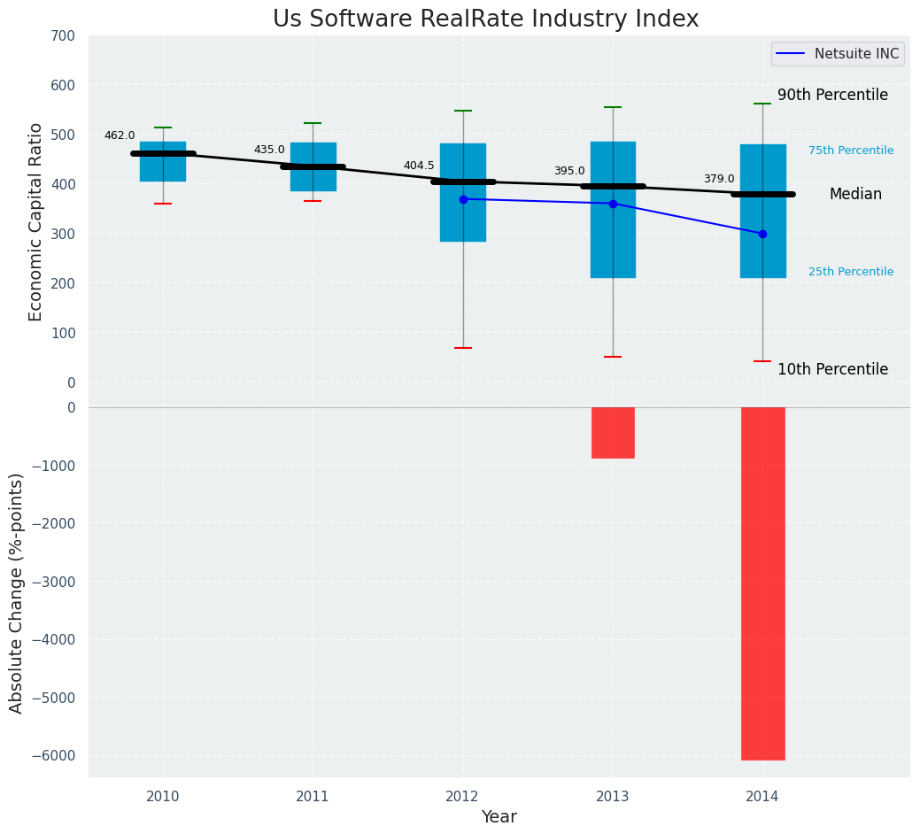The height and width of the screenshot is (834, 920).
Task: Click the chart title text
Action: (x=486, y=19)
